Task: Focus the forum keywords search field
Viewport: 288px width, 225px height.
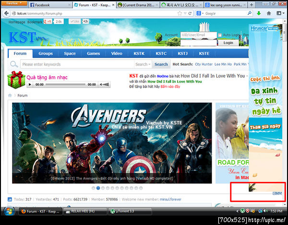Action: click(77, 64)
